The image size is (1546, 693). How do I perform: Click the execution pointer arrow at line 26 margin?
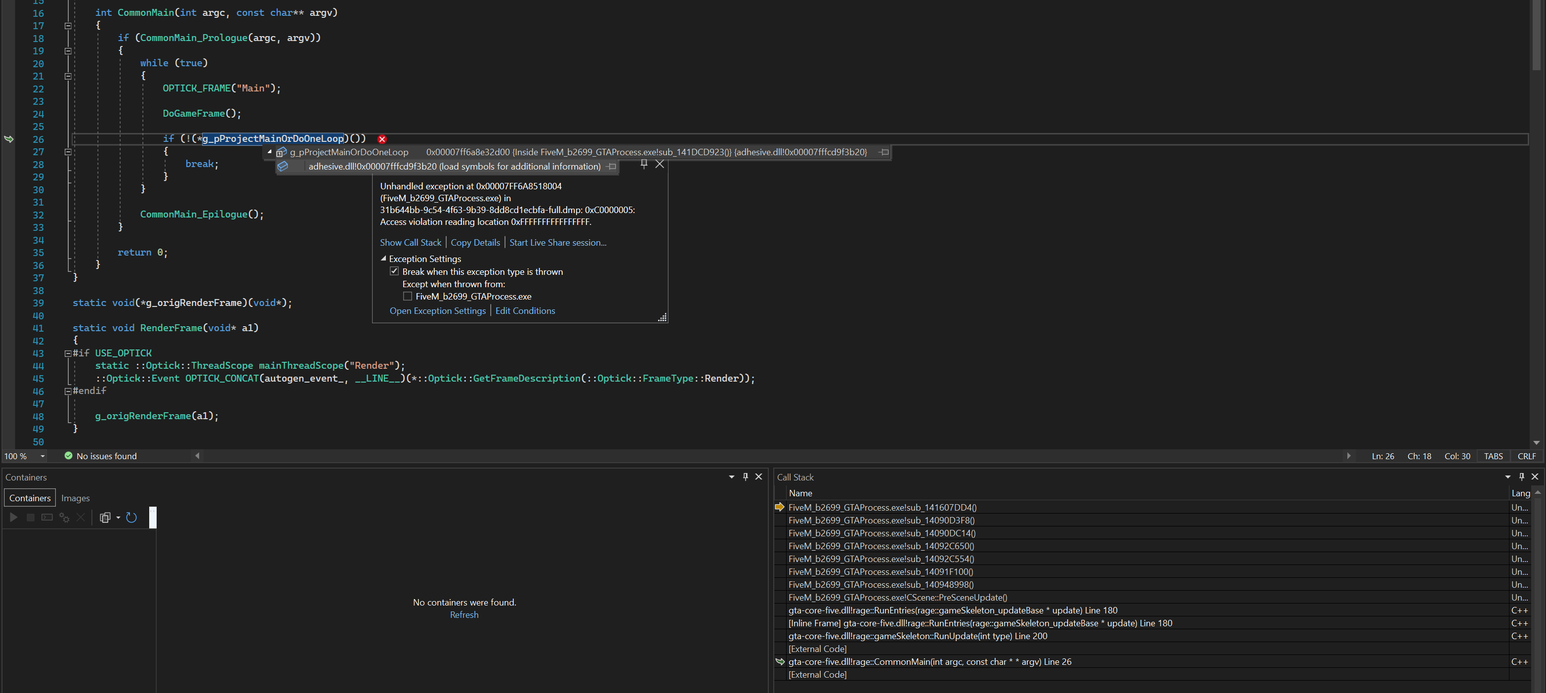coord(9,139)
